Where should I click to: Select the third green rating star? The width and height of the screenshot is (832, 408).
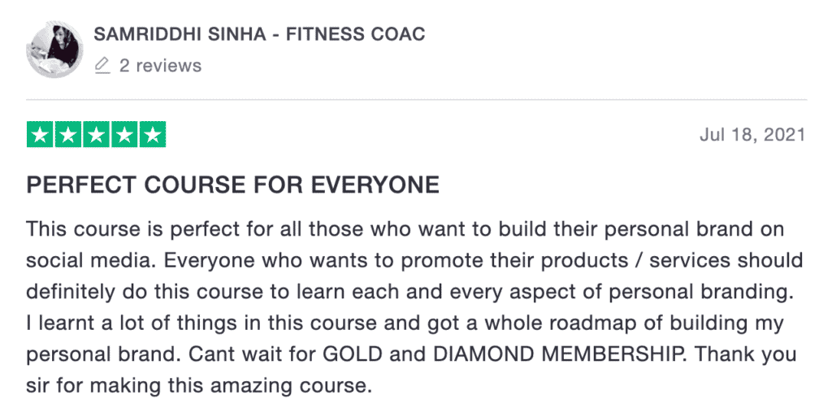point(96,134)
